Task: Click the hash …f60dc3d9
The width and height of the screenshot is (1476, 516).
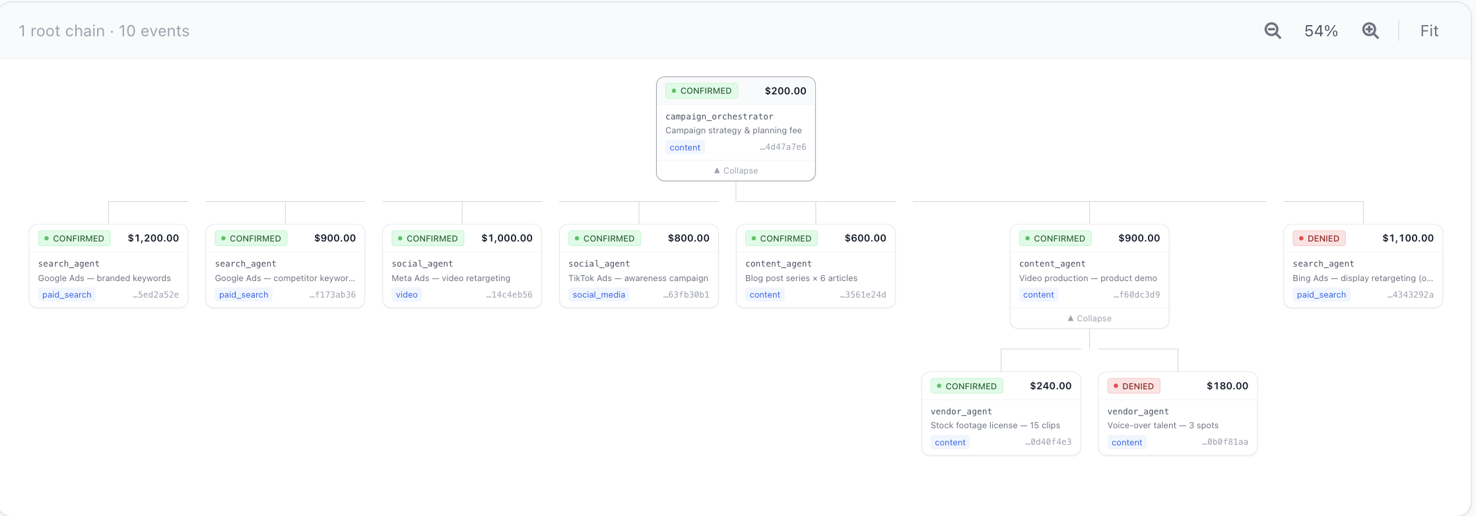Action: (x=1137, y=295)
